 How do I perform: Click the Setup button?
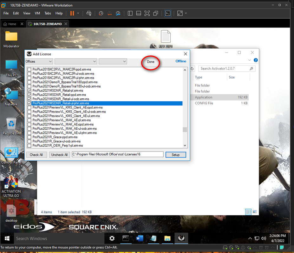176,155
